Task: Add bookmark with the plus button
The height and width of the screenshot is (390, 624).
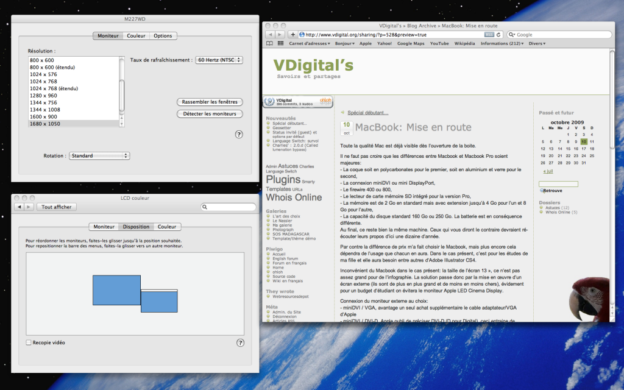Action: pyautogui.click(x=292, y=35)
